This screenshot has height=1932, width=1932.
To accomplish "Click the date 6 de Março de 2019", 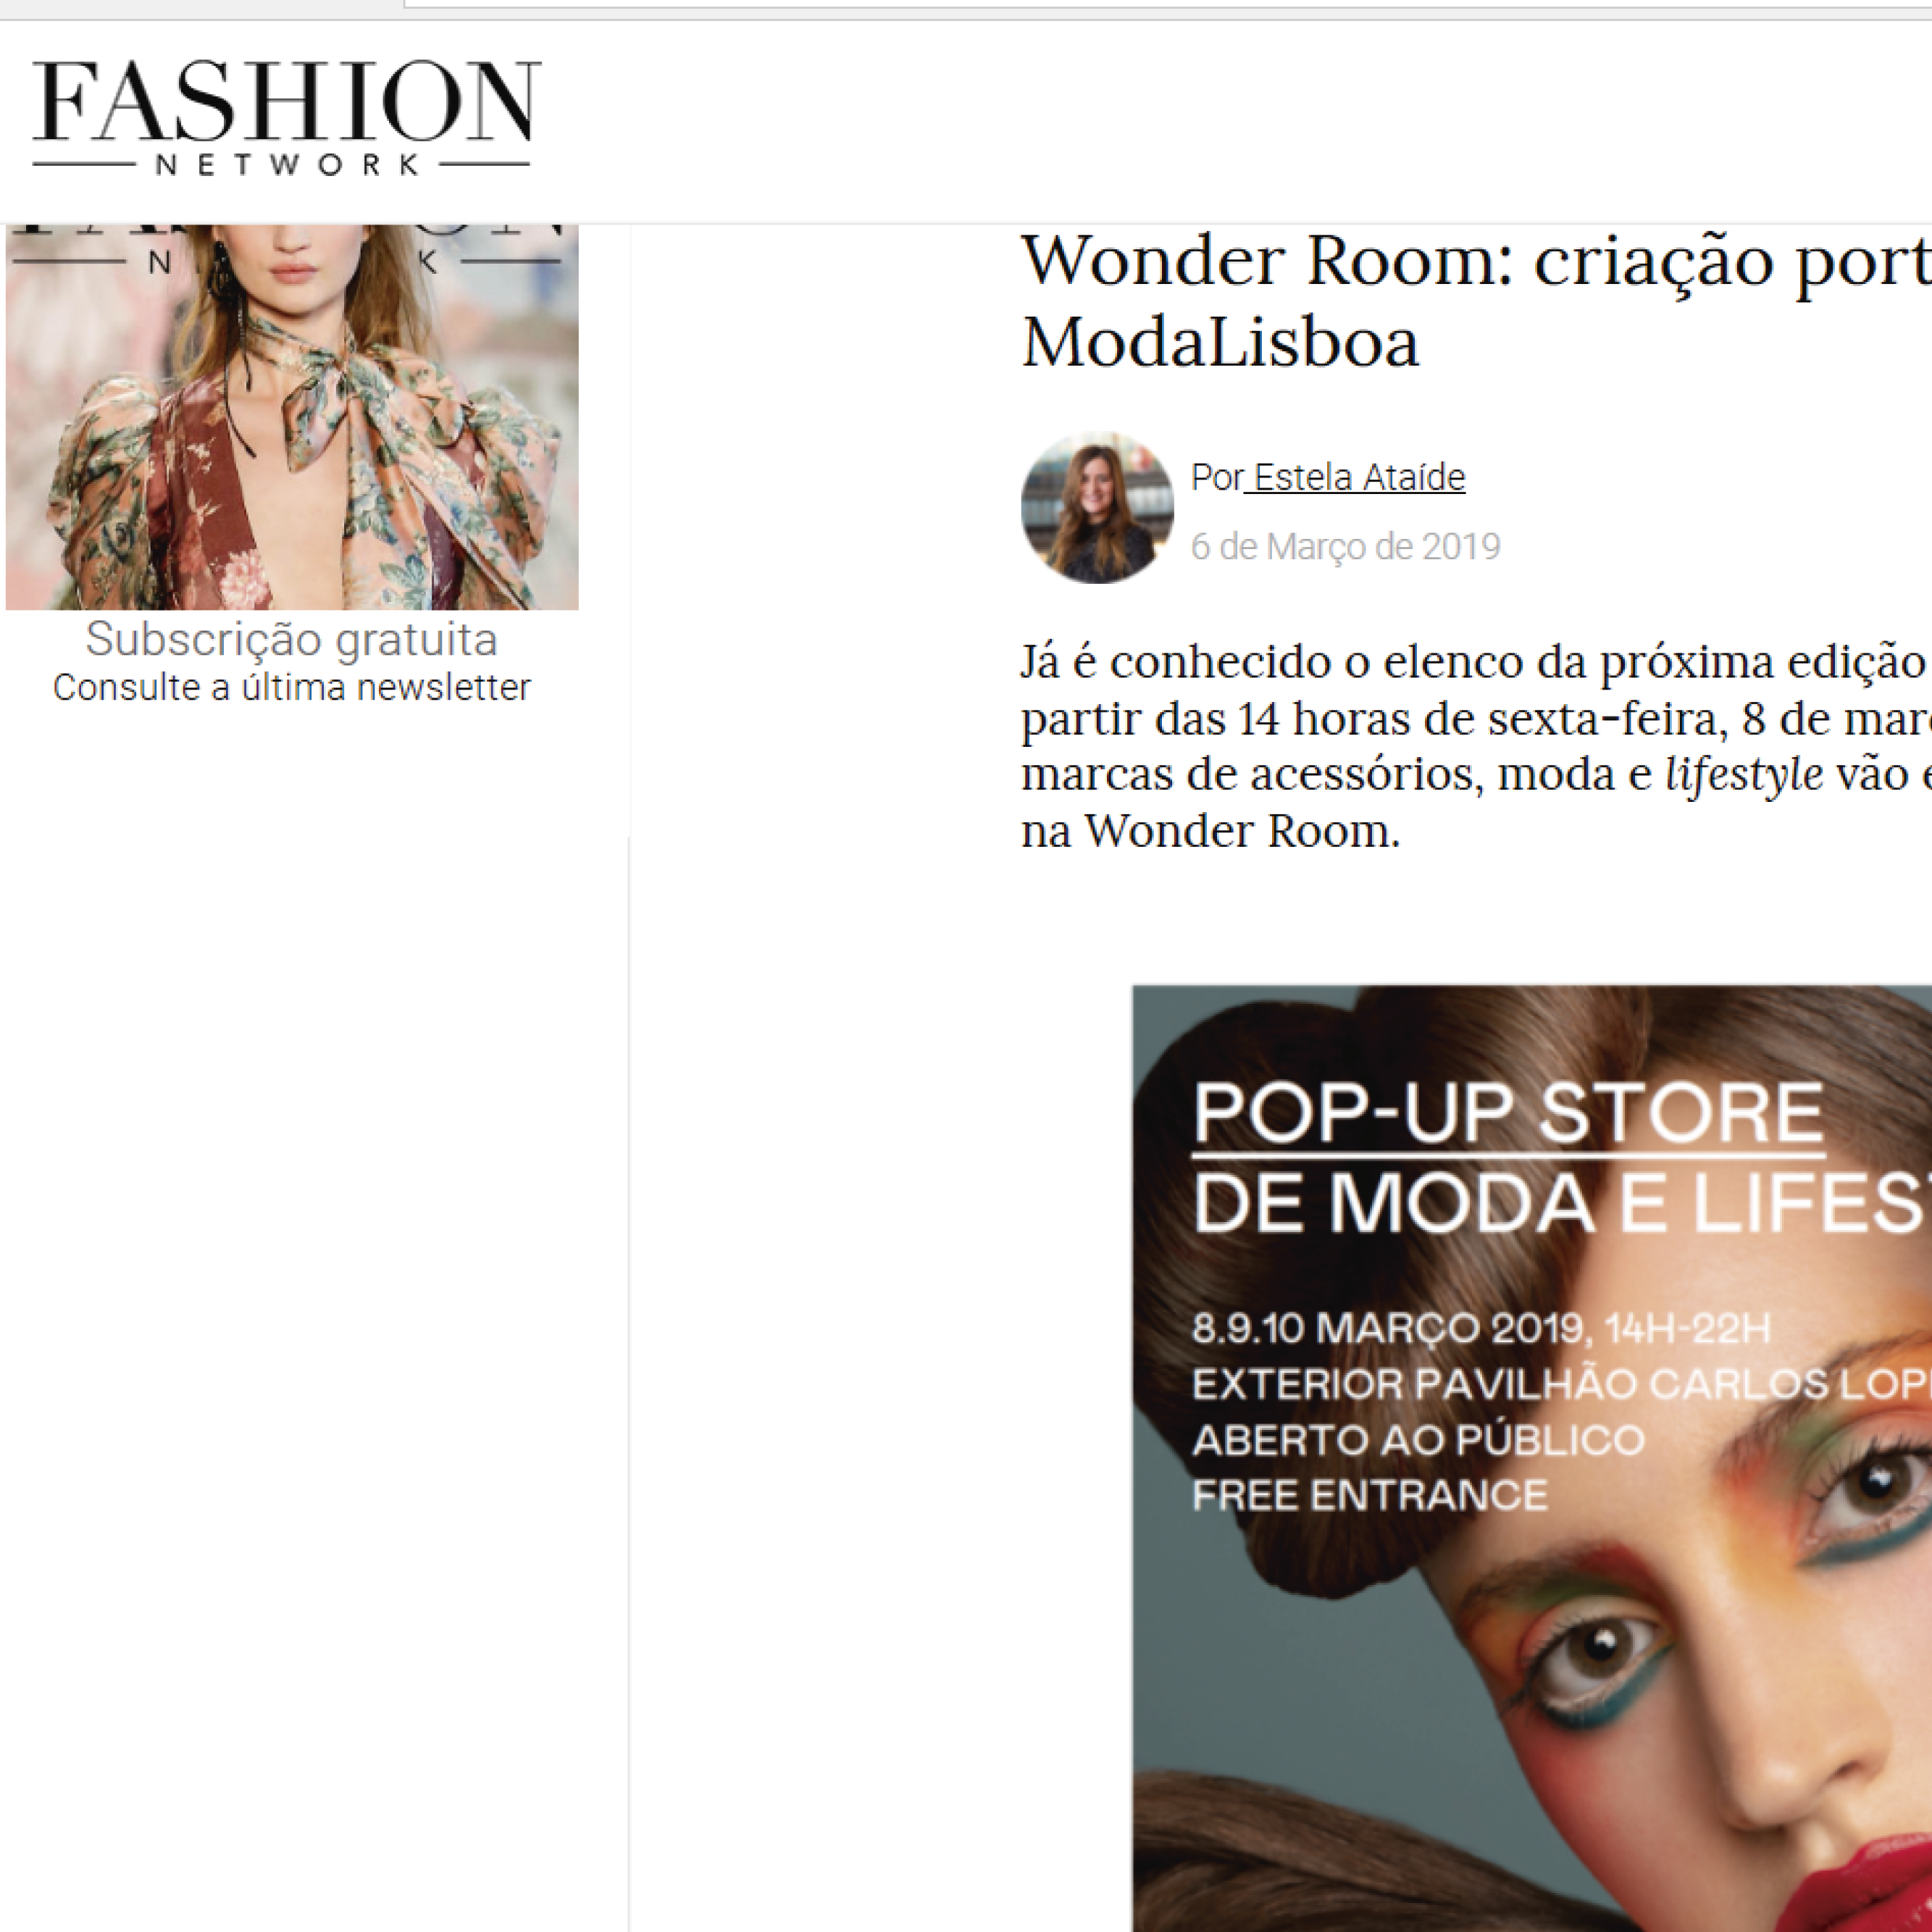I will coord(1345,547).
